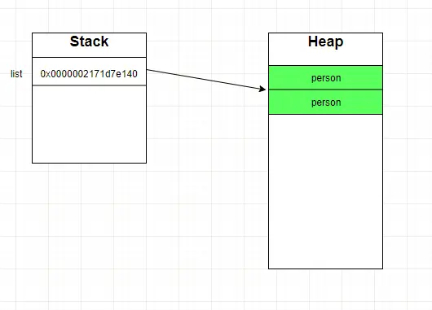
Task: Click the upper green person block
Action: click(x=326, y=78)
